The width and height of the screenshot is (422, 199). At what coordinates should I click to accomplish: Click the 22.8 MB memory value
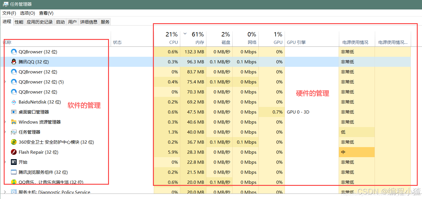[195, 162]
